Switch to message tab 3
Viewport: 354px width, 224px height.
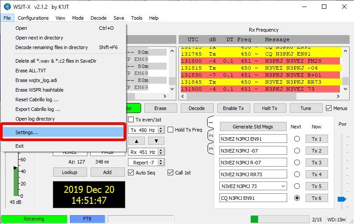(x=211, y=149)
